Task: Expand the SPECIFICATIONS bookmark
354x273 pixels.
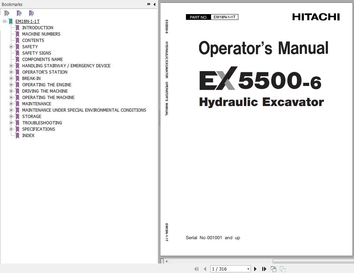Action: pos(11,129)
